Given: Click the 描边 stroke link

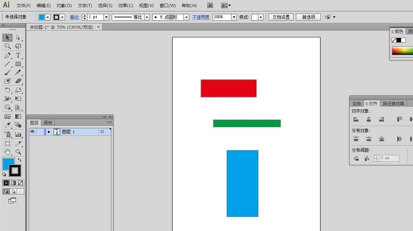Looking at the screenshot, I should pyautogui.click(x=75, y=17).
